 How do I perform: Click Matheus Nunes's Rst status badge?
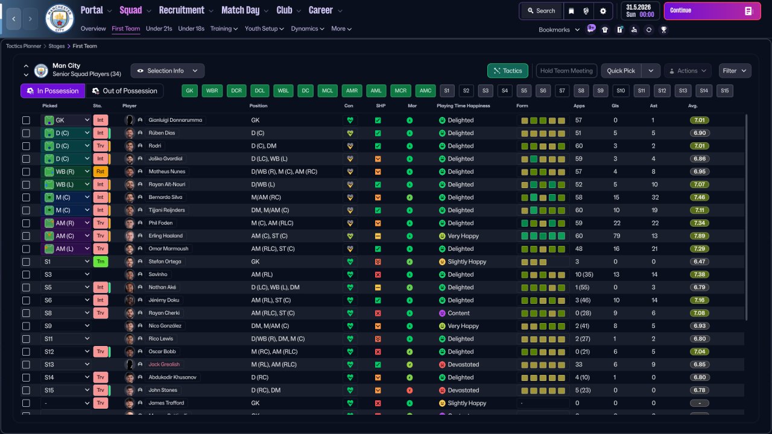100,172
